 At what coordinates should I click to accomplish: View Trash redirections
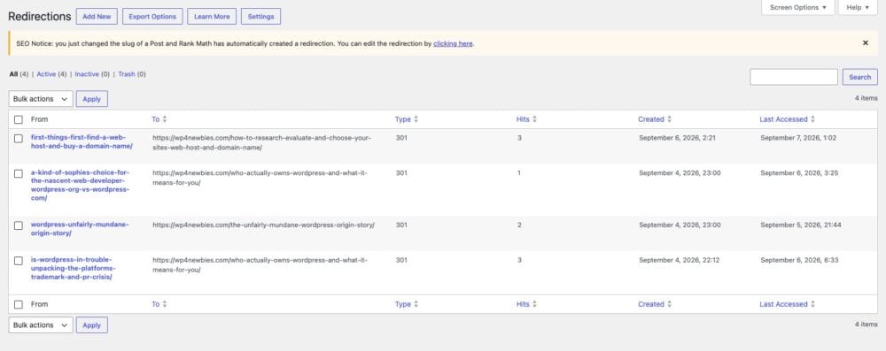click(x=127, y=74)
